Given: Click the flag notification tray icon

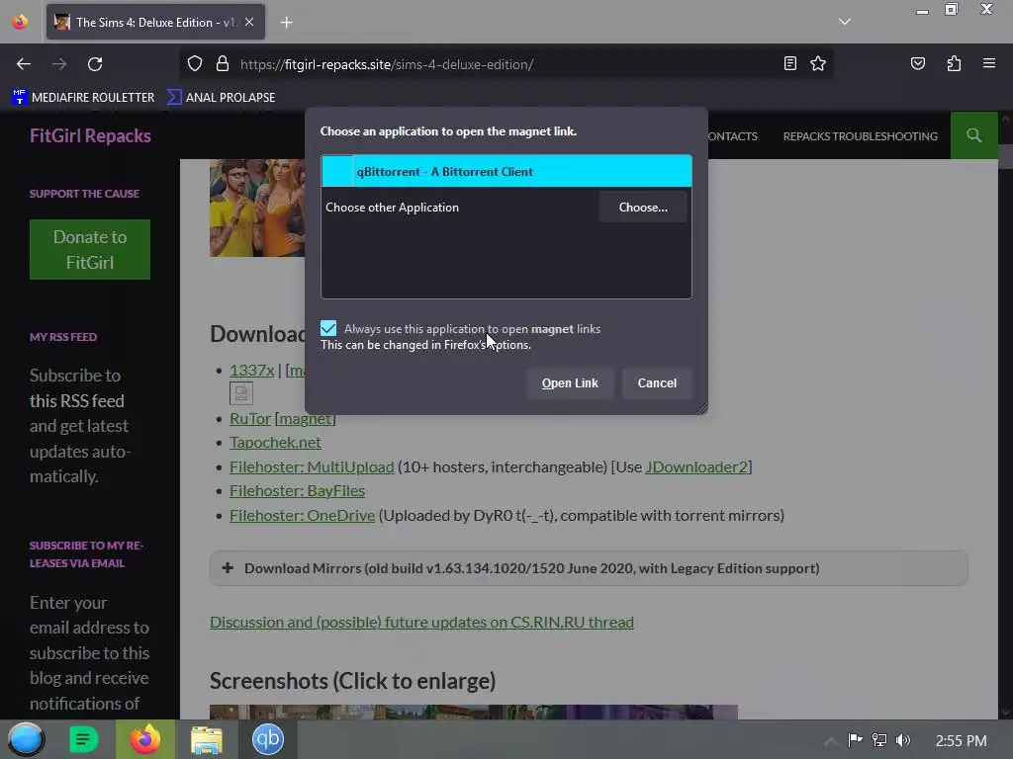Looking at the screenshot, I should (x=855, y=740).
